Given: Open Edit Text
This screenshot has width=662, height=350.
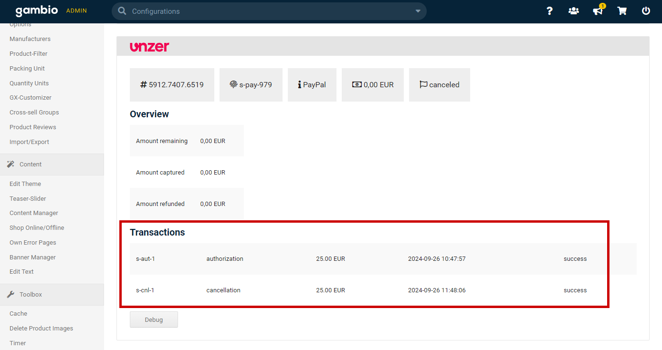Looking at the screenshot, I should [x=21, y=272].
